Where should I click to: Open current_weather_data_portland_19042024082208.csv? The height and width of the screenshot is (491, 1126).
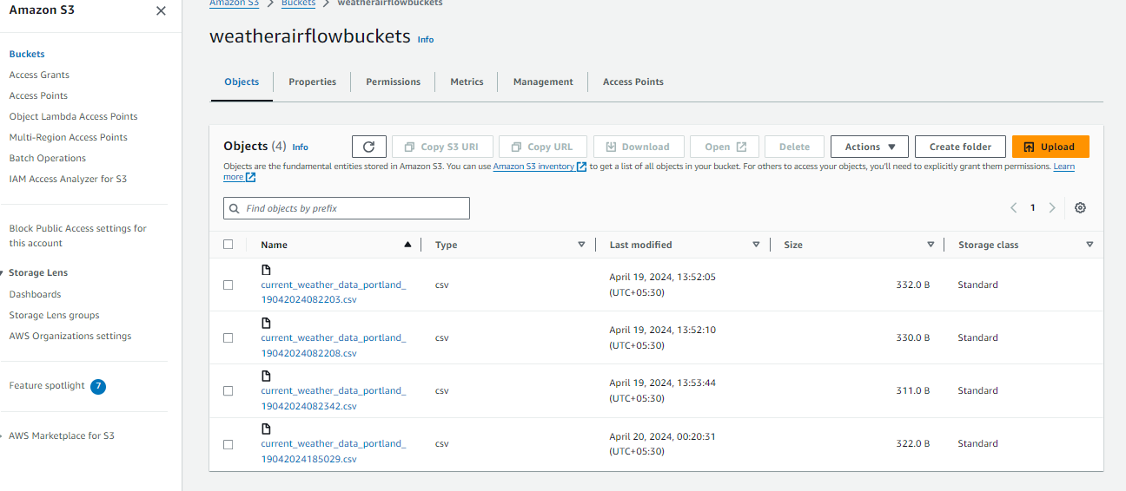pyautogui.click(x=333, y=345)
